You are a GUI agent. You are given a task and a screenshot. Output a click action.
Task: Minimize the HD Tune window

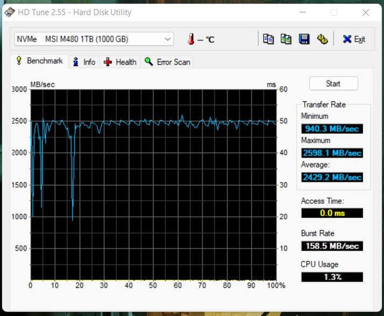click(303, 12)
